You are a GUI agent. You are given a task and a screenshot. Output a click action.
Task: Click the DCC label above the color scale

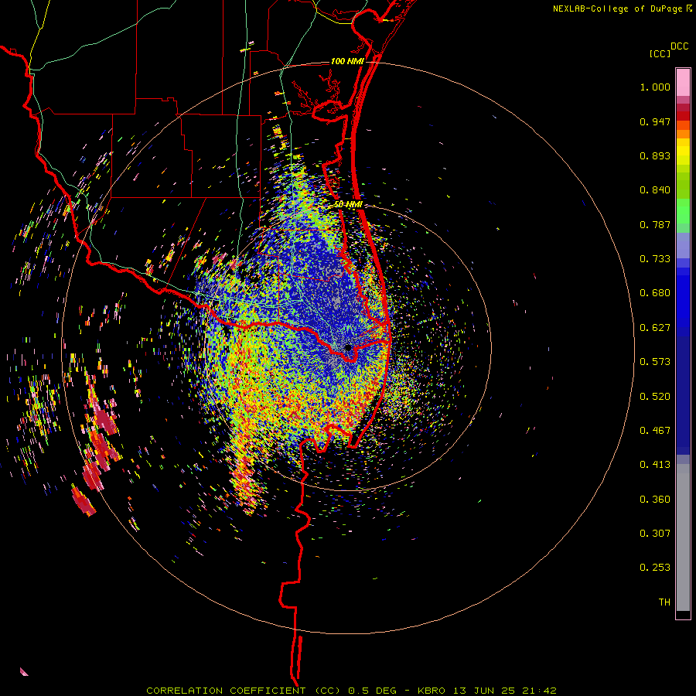tap(679, 46)
